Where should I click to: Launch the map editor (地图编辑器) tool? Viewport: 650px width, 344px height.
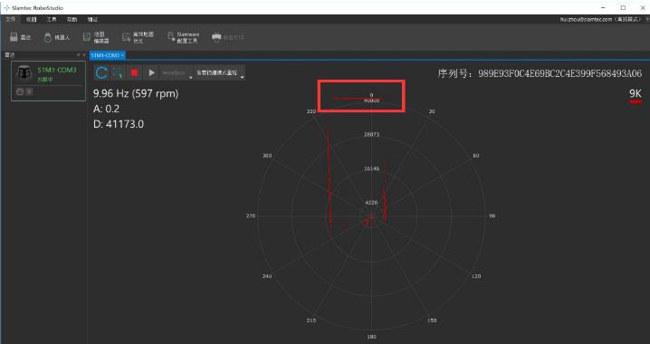[96, 37]
